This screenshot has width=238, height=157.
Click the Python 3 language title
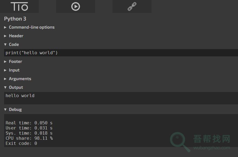[15, 19]
